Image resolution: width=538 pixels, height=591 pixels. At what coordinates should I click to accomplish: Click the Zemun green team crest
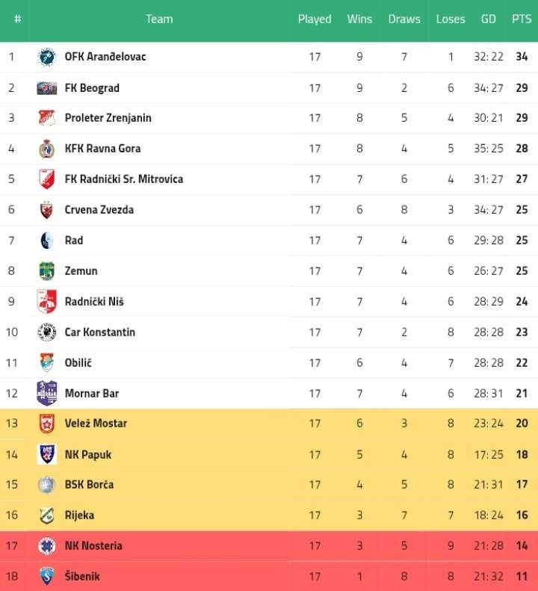47,271
